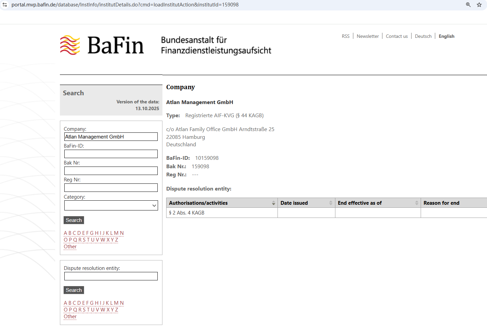The width and height of the screenshot is (487, 327).
Task: Sort by End effective as of arrows
Action: (x=417, y=203)
